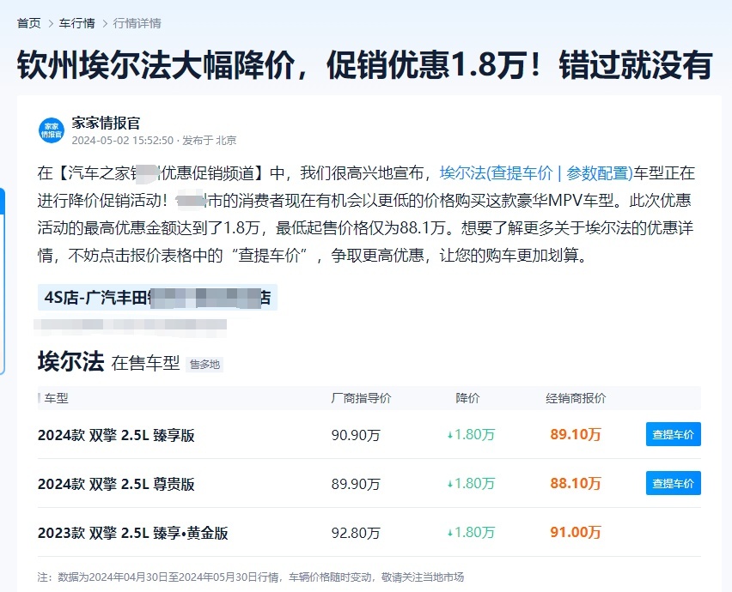Select the 行情详情 breadcrumb item

(137, 23)
